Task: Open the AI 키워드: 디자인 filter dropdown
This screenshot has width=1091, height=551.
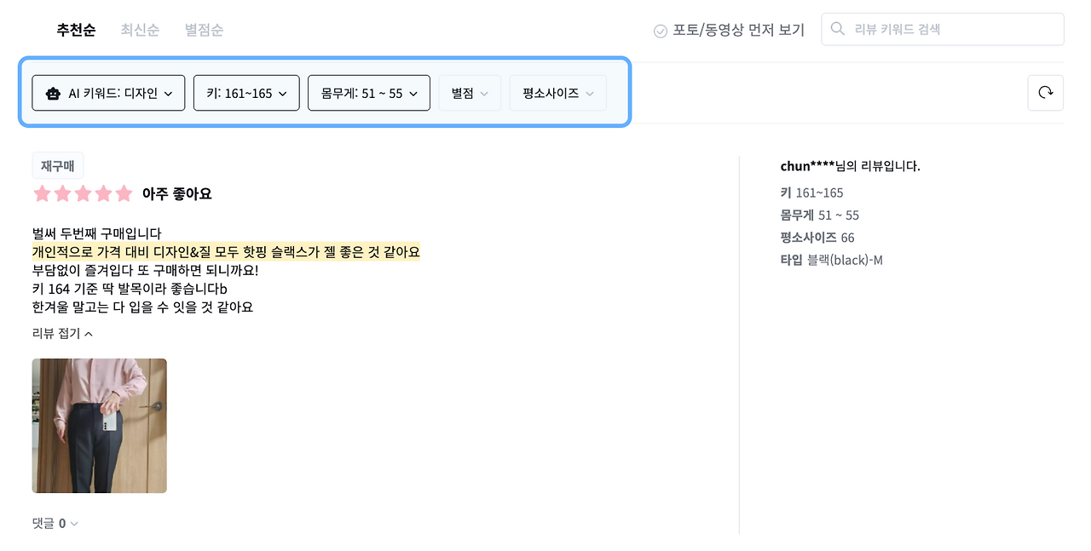Action: tap(108, 93)
